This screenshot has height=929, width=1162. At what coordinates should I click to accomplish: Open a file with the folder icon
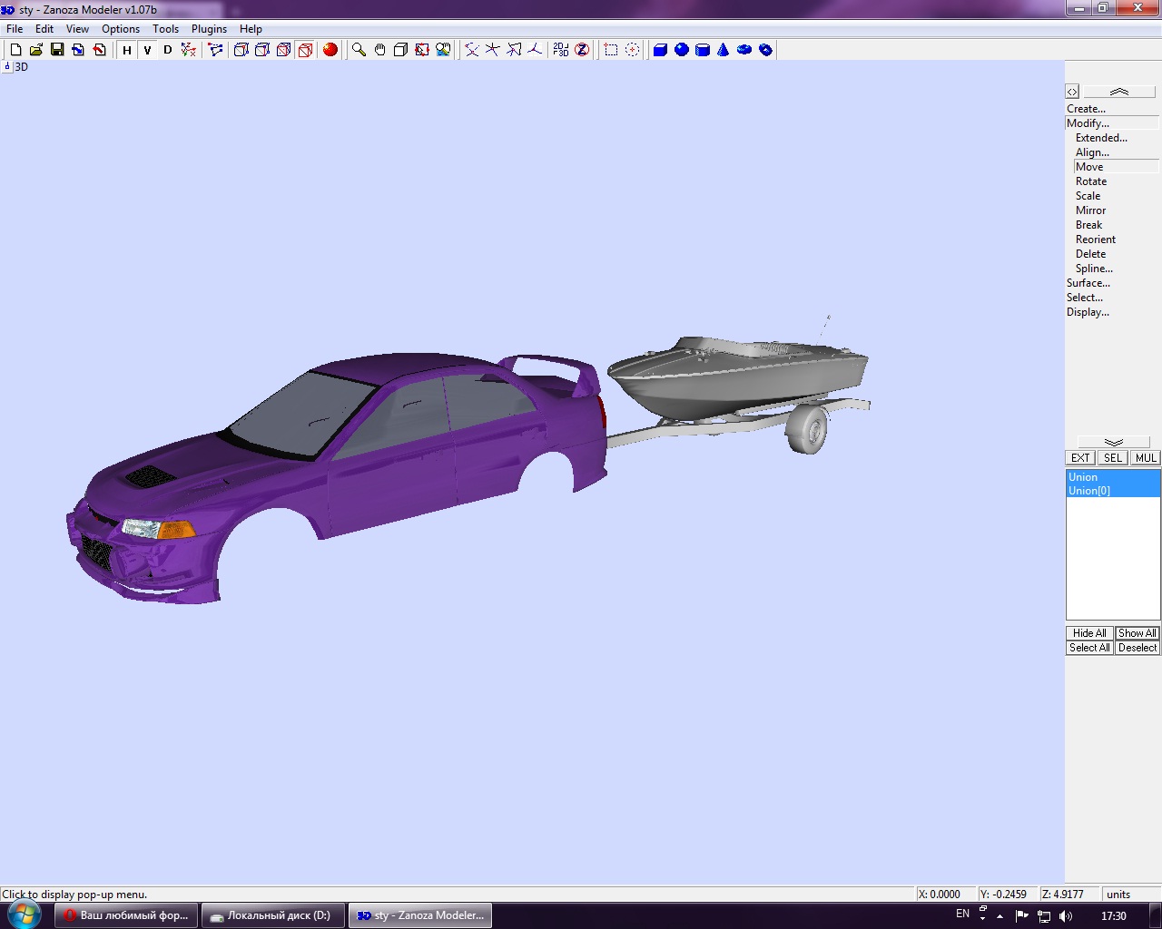36,50
